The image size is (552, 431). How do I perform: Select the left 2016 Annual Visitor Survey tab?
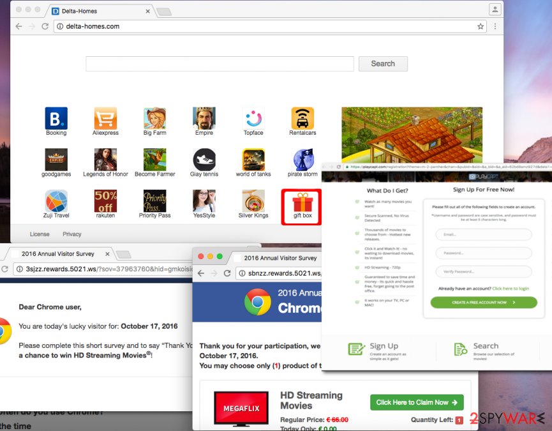click(58, 254)
